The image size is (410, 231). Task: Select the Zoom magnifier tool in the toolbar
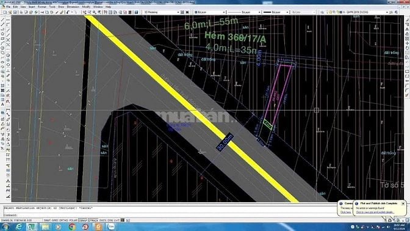90,12
